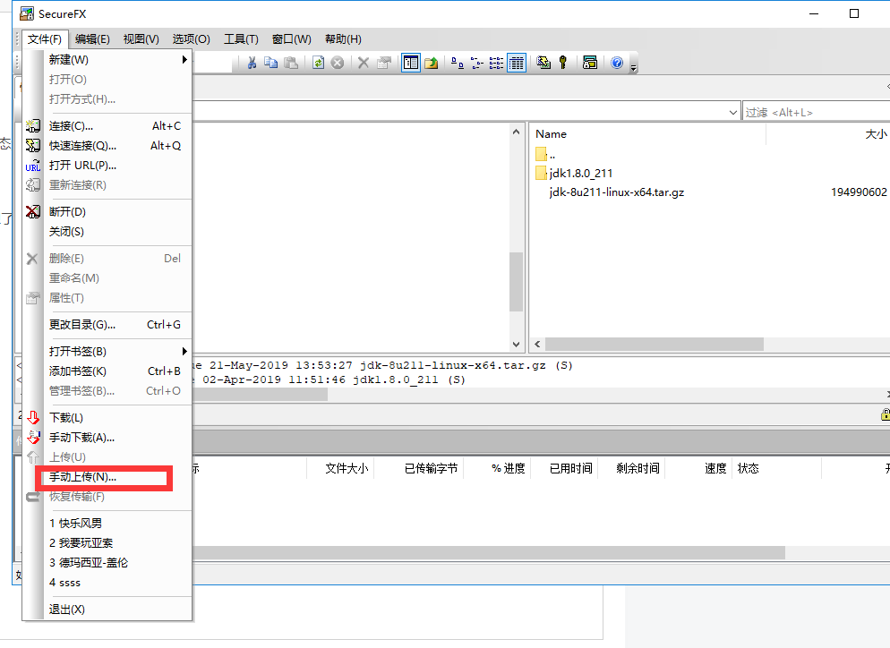Viewport: 890px width, 648px height.
Task: Click the red download arrow icon
Action: [x=33, y=418]
